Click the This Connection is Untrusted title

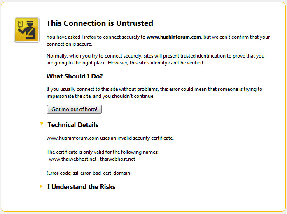pyautogui.click(x=100, y=23)
